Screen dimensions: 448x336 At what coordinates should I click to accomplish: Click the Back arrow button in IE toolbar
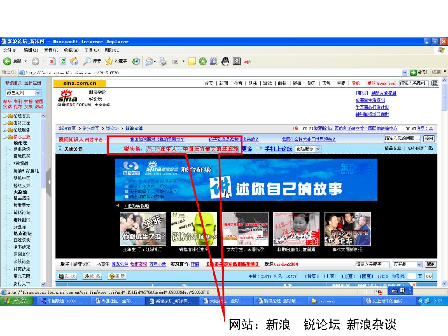(x=7, y=61)
